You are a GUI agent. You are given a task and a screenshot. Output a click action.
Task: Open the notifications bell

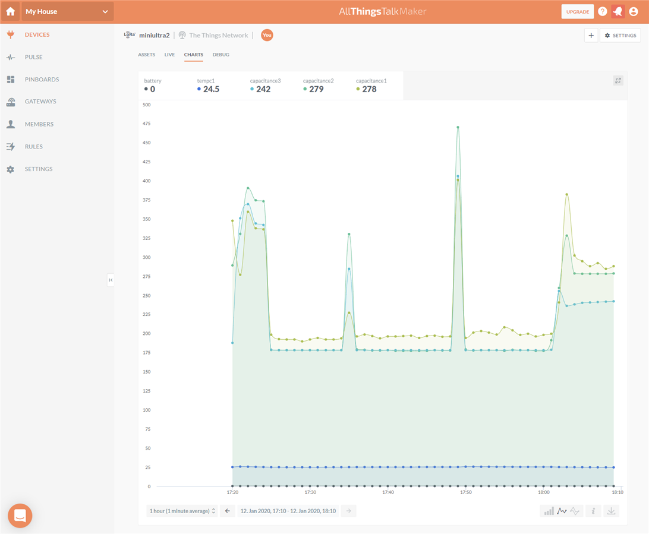[x=618, y=11]
